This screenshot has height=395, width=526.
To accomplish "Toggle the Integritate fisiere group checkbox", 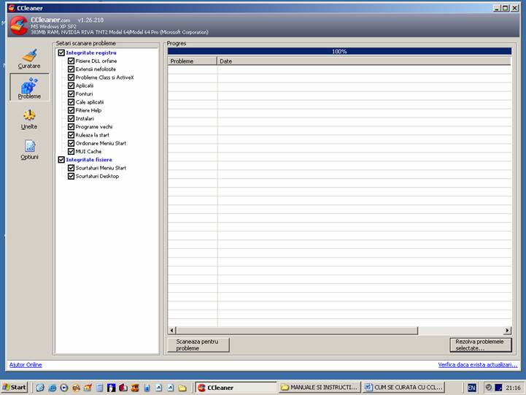I will [x=61, y=159].
